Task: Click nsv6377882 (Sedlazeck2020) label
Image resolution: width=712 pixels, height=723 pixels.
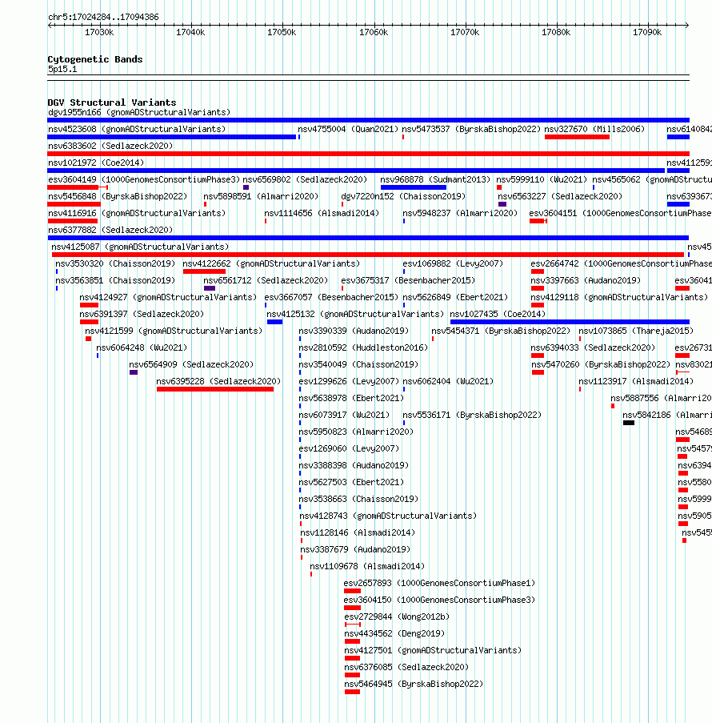Action: [x=110, y=230]
